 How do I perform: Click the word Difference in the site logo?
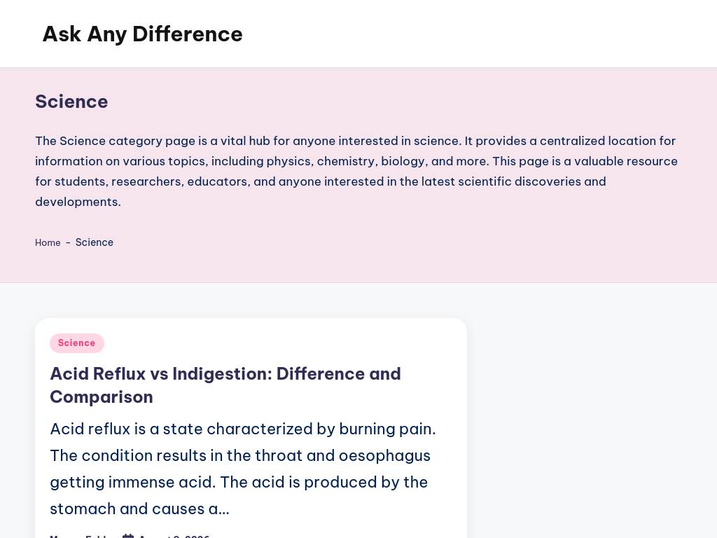[188, 34]
